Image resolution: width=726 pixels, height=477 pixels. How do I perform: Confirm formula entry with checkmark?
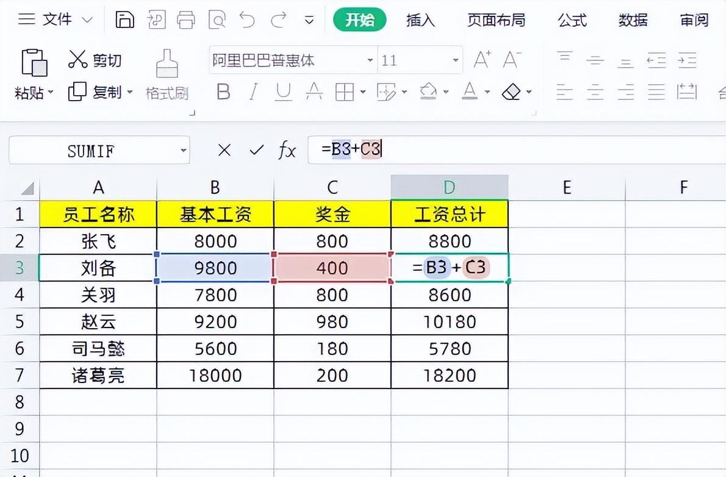256,150
